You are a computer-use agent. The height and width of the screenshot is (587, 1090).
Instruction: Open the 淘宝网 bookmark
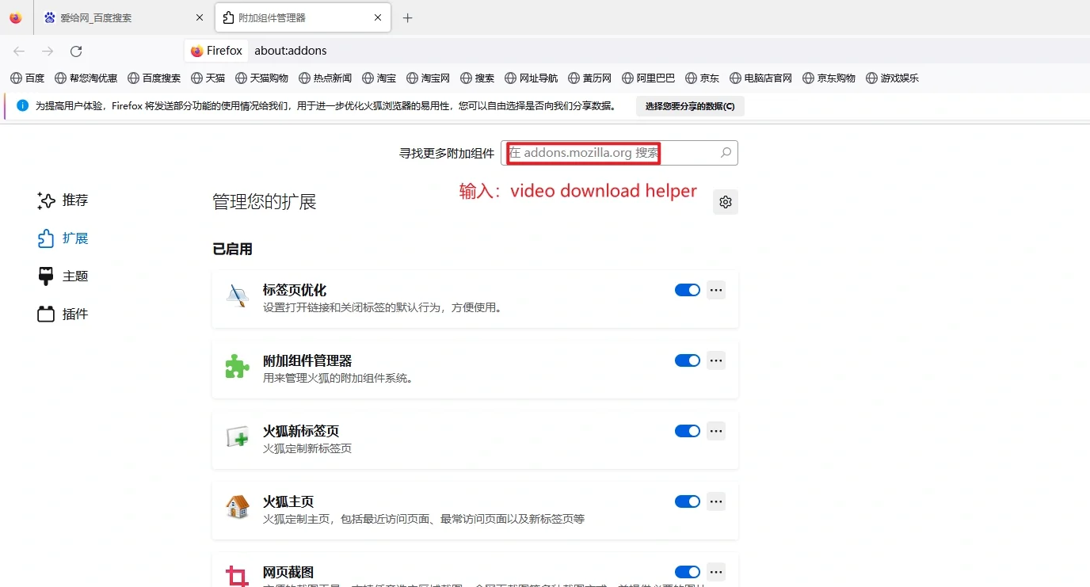click(429, 78)
